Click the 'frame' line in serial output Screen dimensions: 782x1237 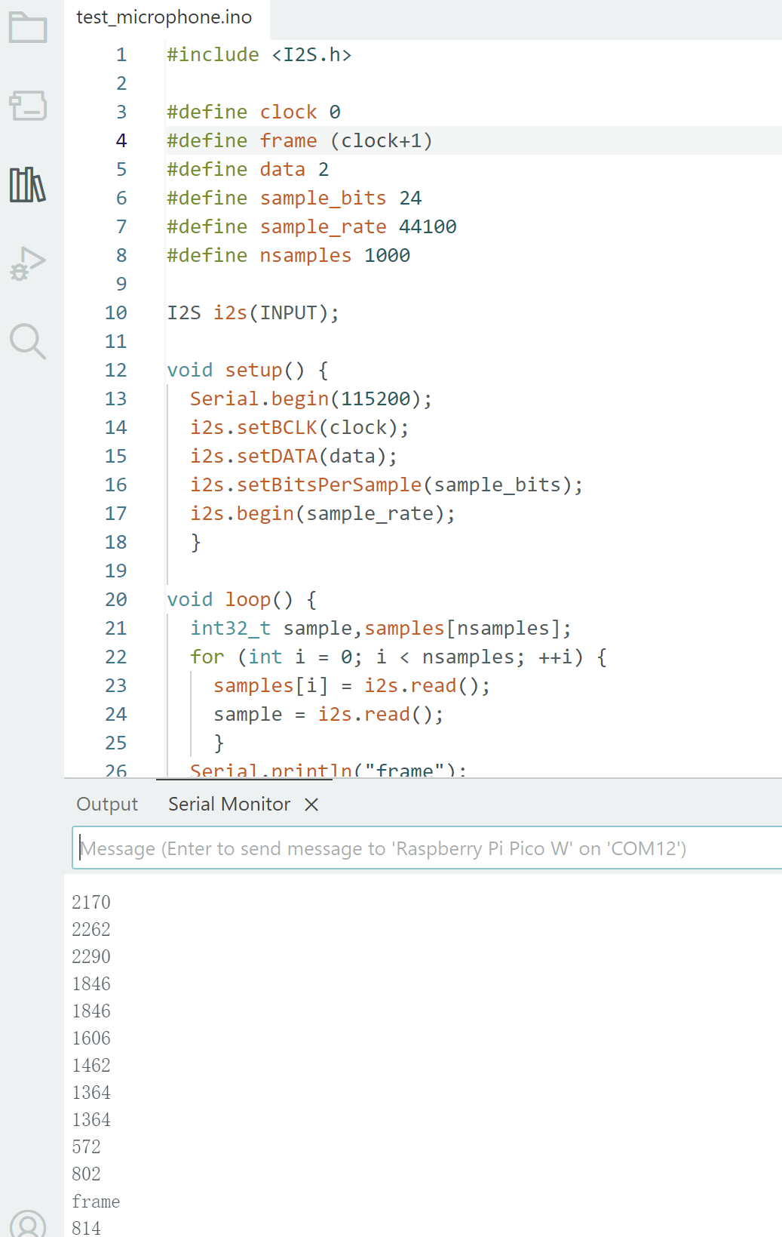96,1202
